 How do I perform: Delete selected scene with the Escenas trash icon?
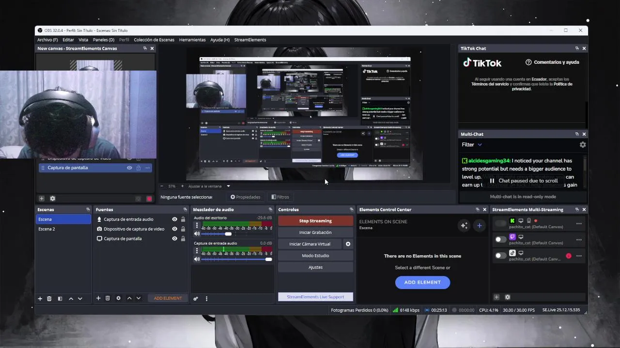pyautogui.click(x=49, y=299)
